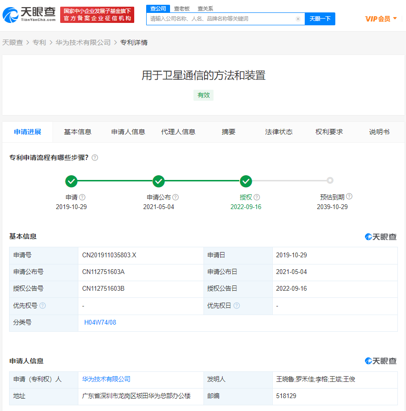
Task: Switch to the 查老板 search tab
Action: pyautogui.click(x=182, y=9)
